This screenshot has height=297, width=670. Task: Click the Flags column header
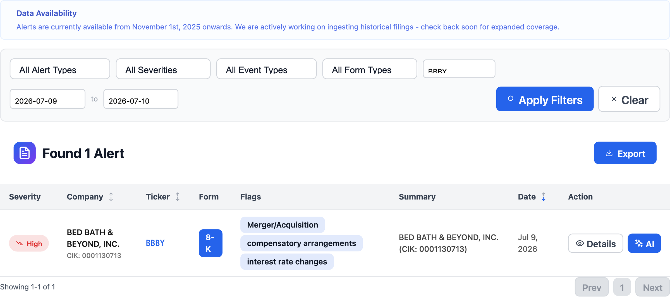(x=251, y=197)
